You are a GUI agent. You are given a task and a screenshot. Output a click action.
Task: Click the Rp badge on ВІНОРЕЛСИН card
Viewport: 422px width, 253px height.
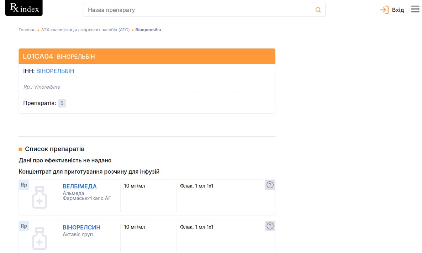pos(24,226)
